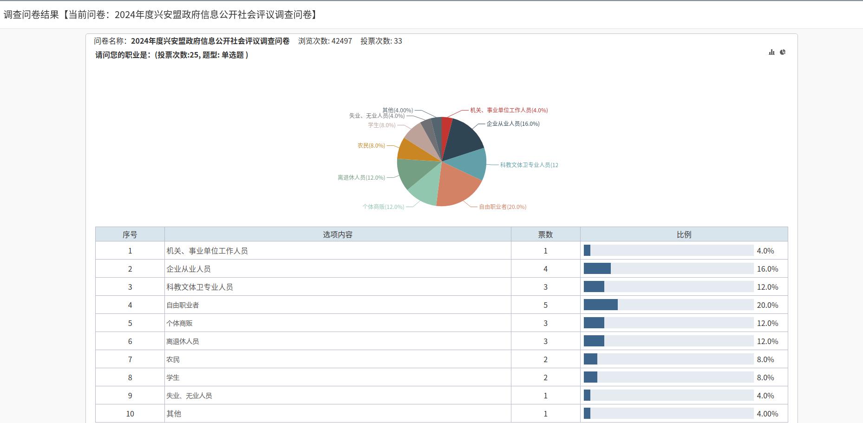
Task: Select the 科教文体卫专业人员 table row text
Action: (200, 287)
